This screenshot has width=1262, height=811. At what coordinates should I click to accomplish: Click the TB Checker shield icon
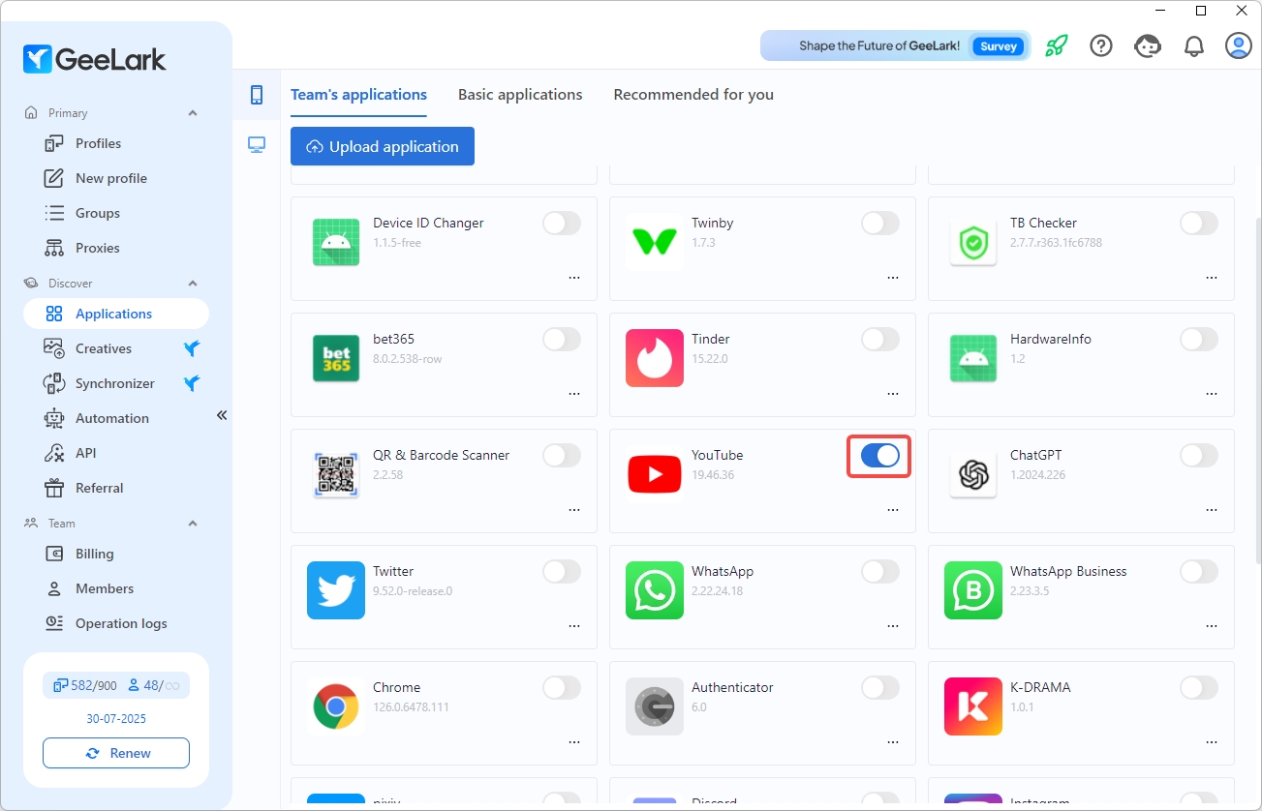tap(973, 242)
